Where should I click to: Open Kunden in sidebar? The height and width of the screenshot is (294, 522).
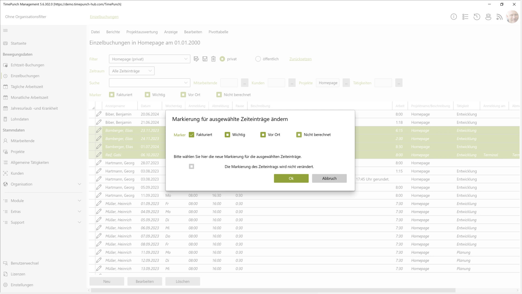[x=17, y=173]
